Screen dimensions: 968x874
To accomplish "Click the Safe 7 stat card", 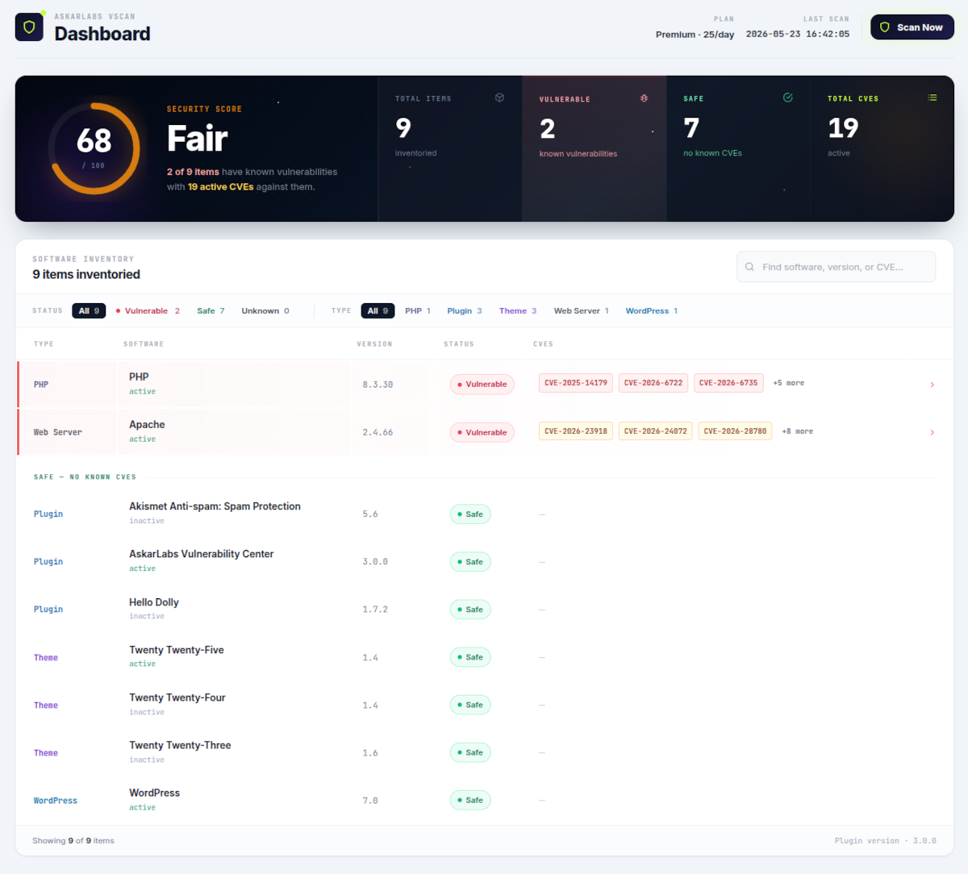I will 739,148.
